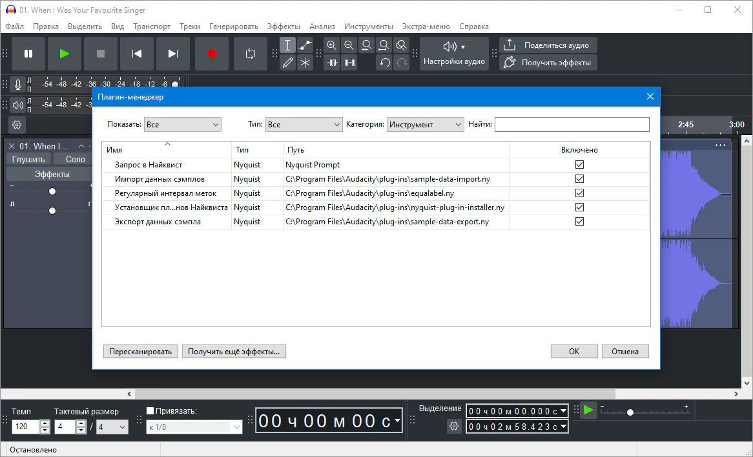Open the Тип filter dropdown
753x457 pixels.
304,125
